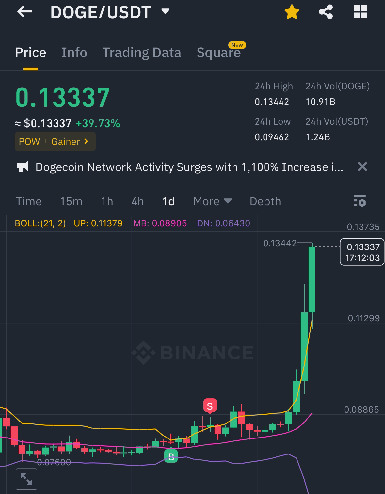
Task: Tap the 24h Low value 0.09462
Action: coord(272,137)
